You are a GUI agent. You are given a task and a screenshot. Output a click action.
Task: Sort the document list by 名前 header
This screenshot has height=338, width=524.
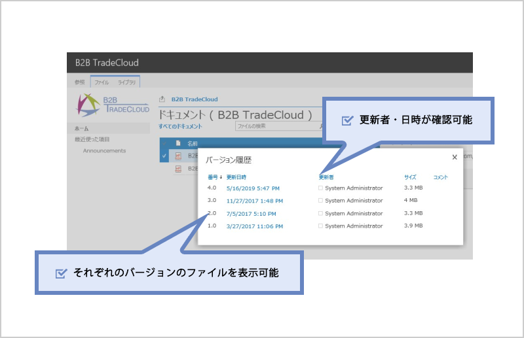point(193,143)
